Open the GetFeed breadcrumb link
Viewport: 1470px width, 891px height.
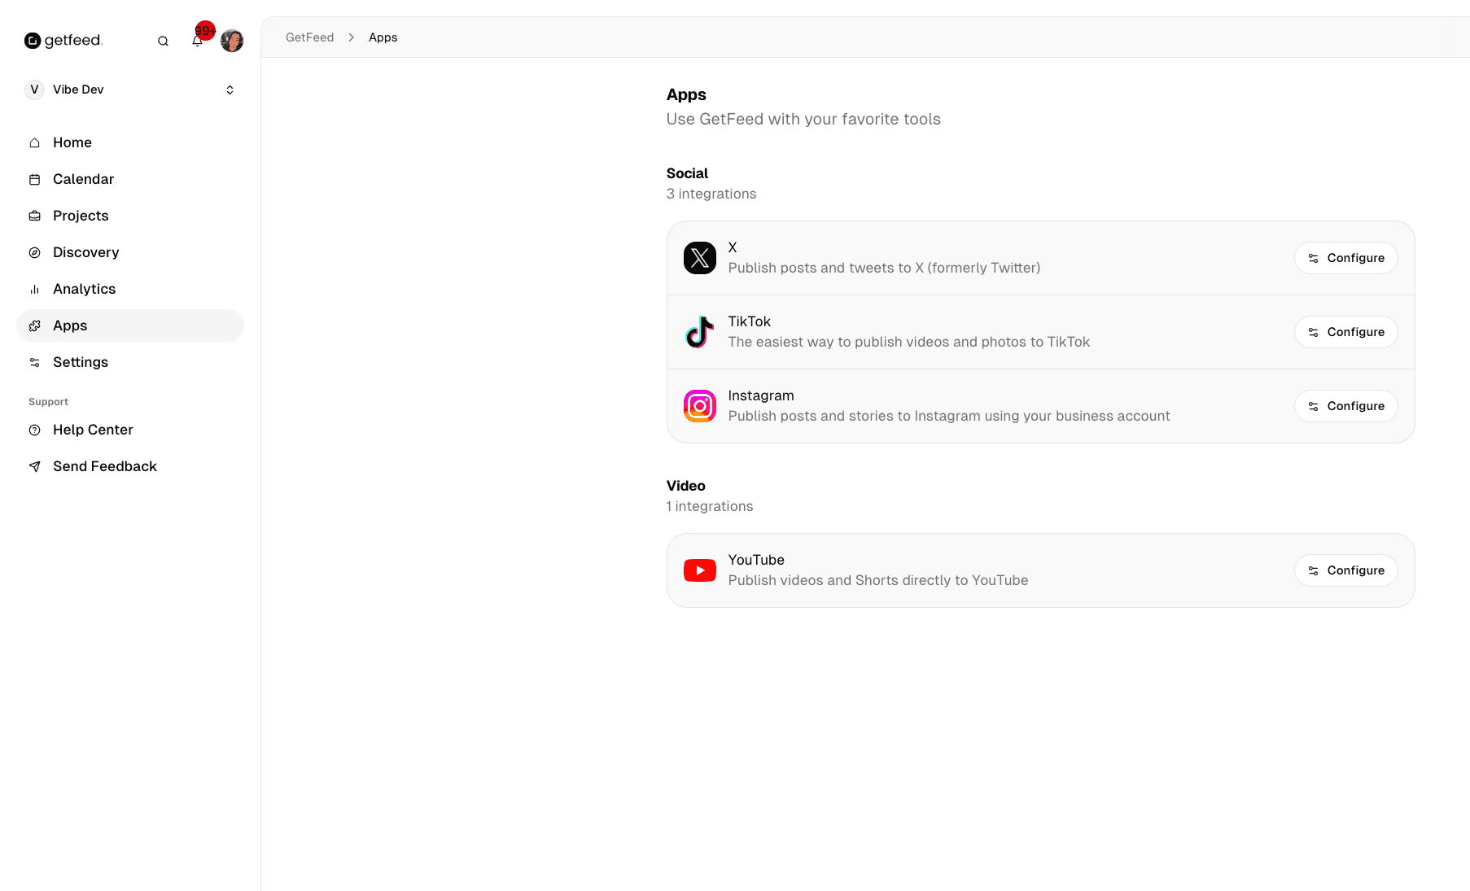309,37
